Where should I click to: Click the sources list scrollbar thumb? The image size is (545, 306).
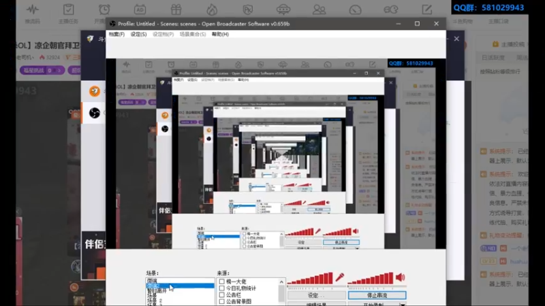pos(281,293)
